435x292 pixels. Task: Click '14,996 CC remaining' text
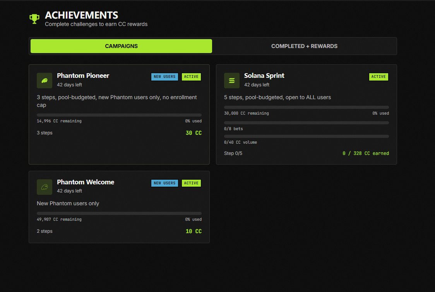coord(59,121)
